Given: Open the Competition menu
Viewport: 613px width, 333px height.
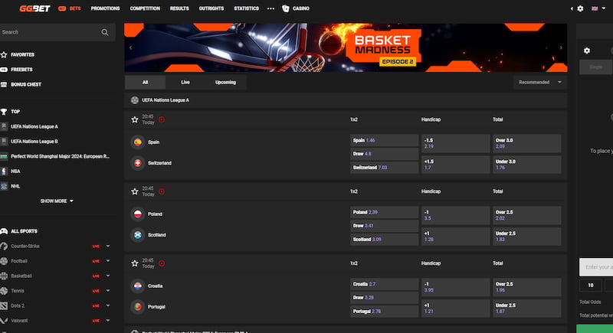Looking at the screenshot, I should coord(145,8).
